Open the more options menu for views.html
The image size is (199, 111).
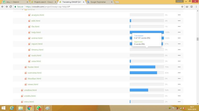pos(179,84)
